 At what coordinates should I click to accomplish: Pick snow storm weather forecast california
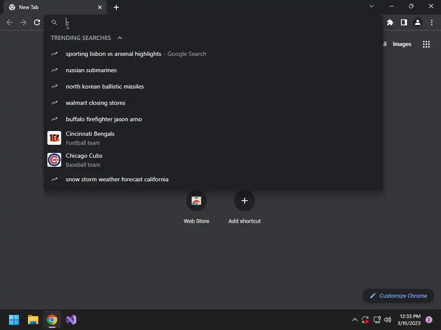coord(214,179)
